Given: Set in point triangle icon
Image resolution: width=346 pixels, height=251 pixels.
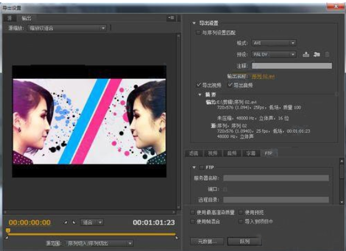Looking at the screenshot, I should [x=66, y=222].
